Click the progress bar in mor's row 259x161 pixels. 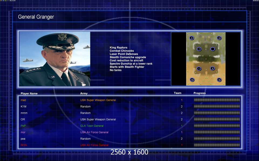pyautogui.click(x=217, y=132)
